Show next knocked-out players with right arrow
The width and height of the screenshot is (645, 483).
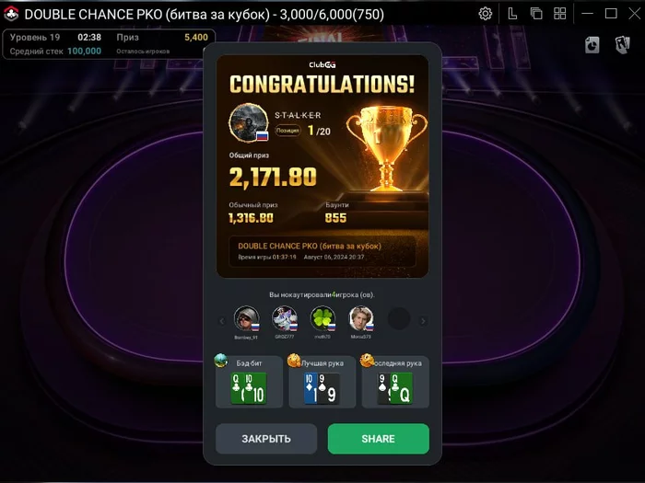(423, 321)
